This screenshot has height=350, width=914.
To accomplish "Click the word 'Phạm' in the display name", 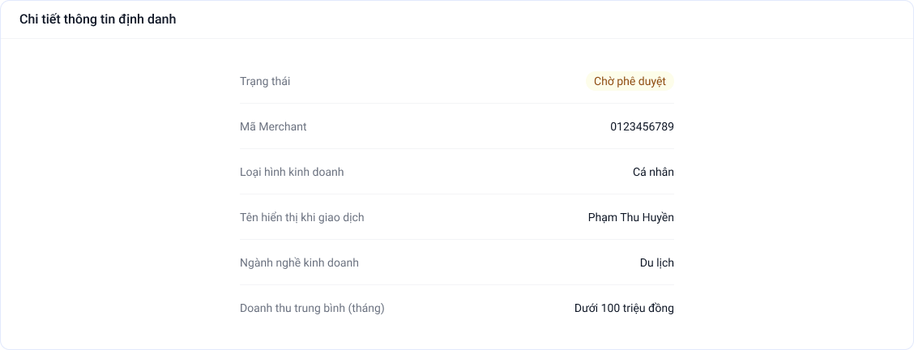I will tap(601, 217).
